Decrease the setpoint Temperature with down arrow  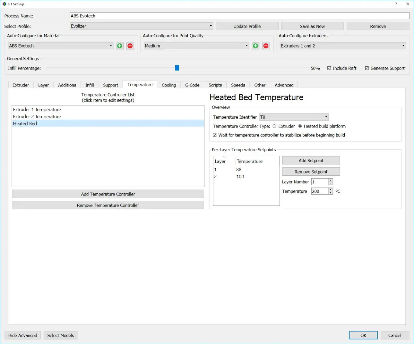331,193
